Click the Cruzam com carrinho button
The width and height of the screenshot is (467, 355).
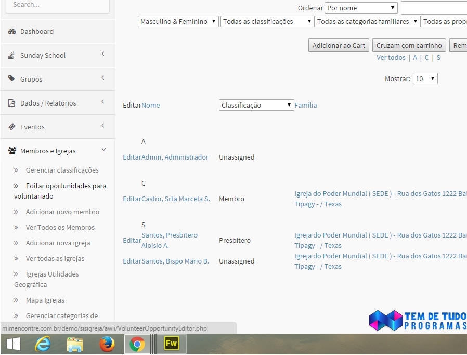point(409,46)
